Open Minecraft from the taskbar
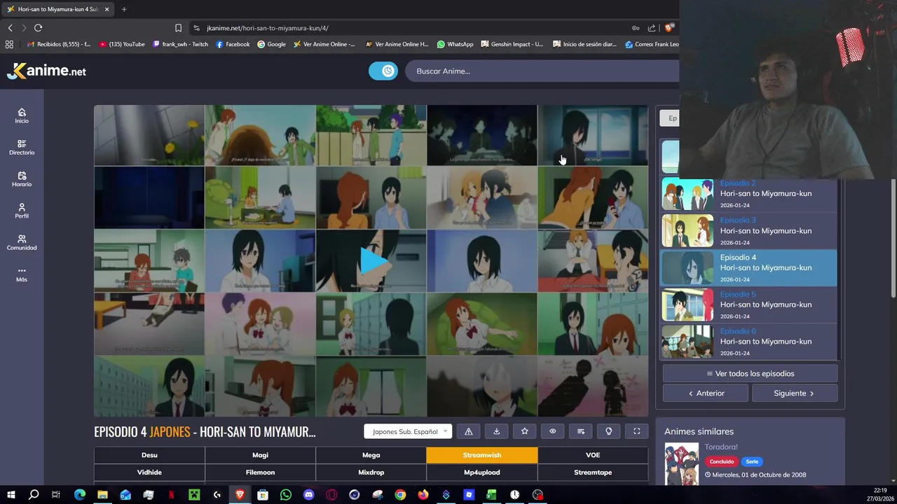 coord(194,495)
